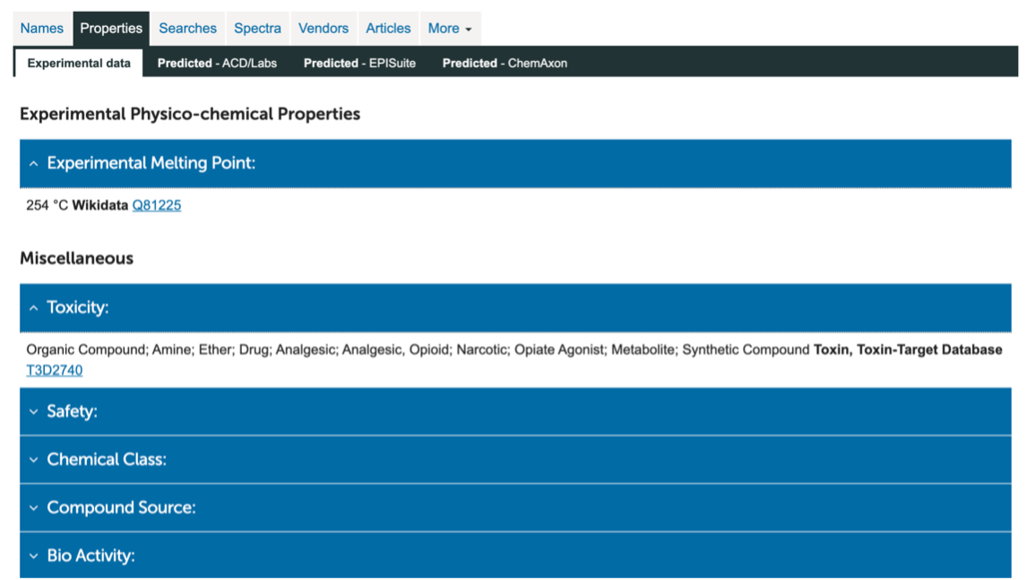Go to the Vendors tab
Image resolution: width=1035 pixels, height=580 pixels.
click(x=323, y=29)
